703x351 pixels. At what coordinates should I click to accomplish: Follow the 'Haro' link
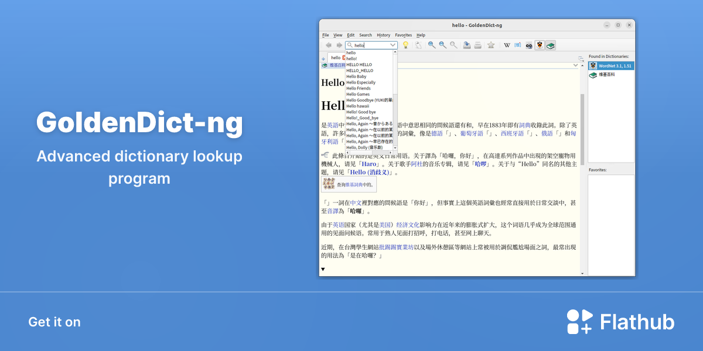pyautogui.click(x=370, y=164)
